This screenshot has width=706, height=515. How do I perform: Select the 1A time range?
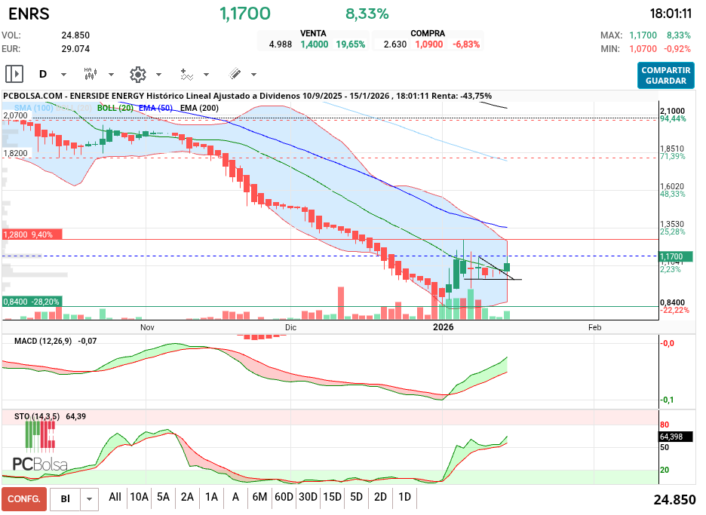click(212, 497)
